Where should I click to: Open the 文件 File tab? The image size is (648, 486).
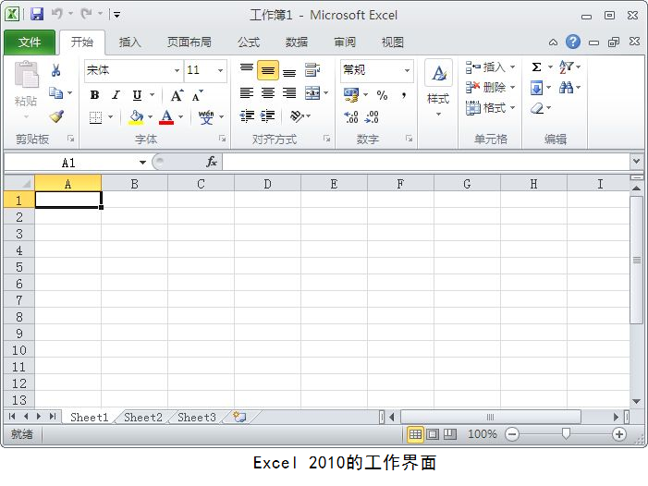[30, 43]
